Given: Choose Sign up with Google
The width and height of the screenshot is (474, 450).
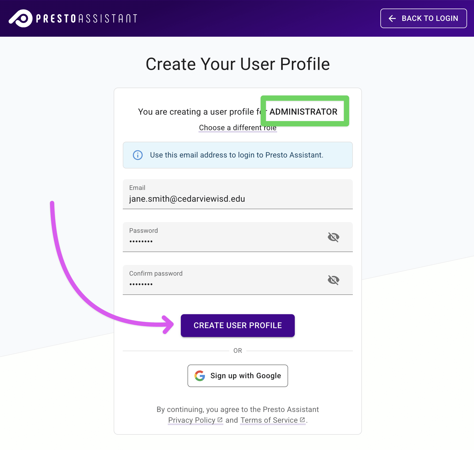Looking at the screenshot, I should pos(238,376).
